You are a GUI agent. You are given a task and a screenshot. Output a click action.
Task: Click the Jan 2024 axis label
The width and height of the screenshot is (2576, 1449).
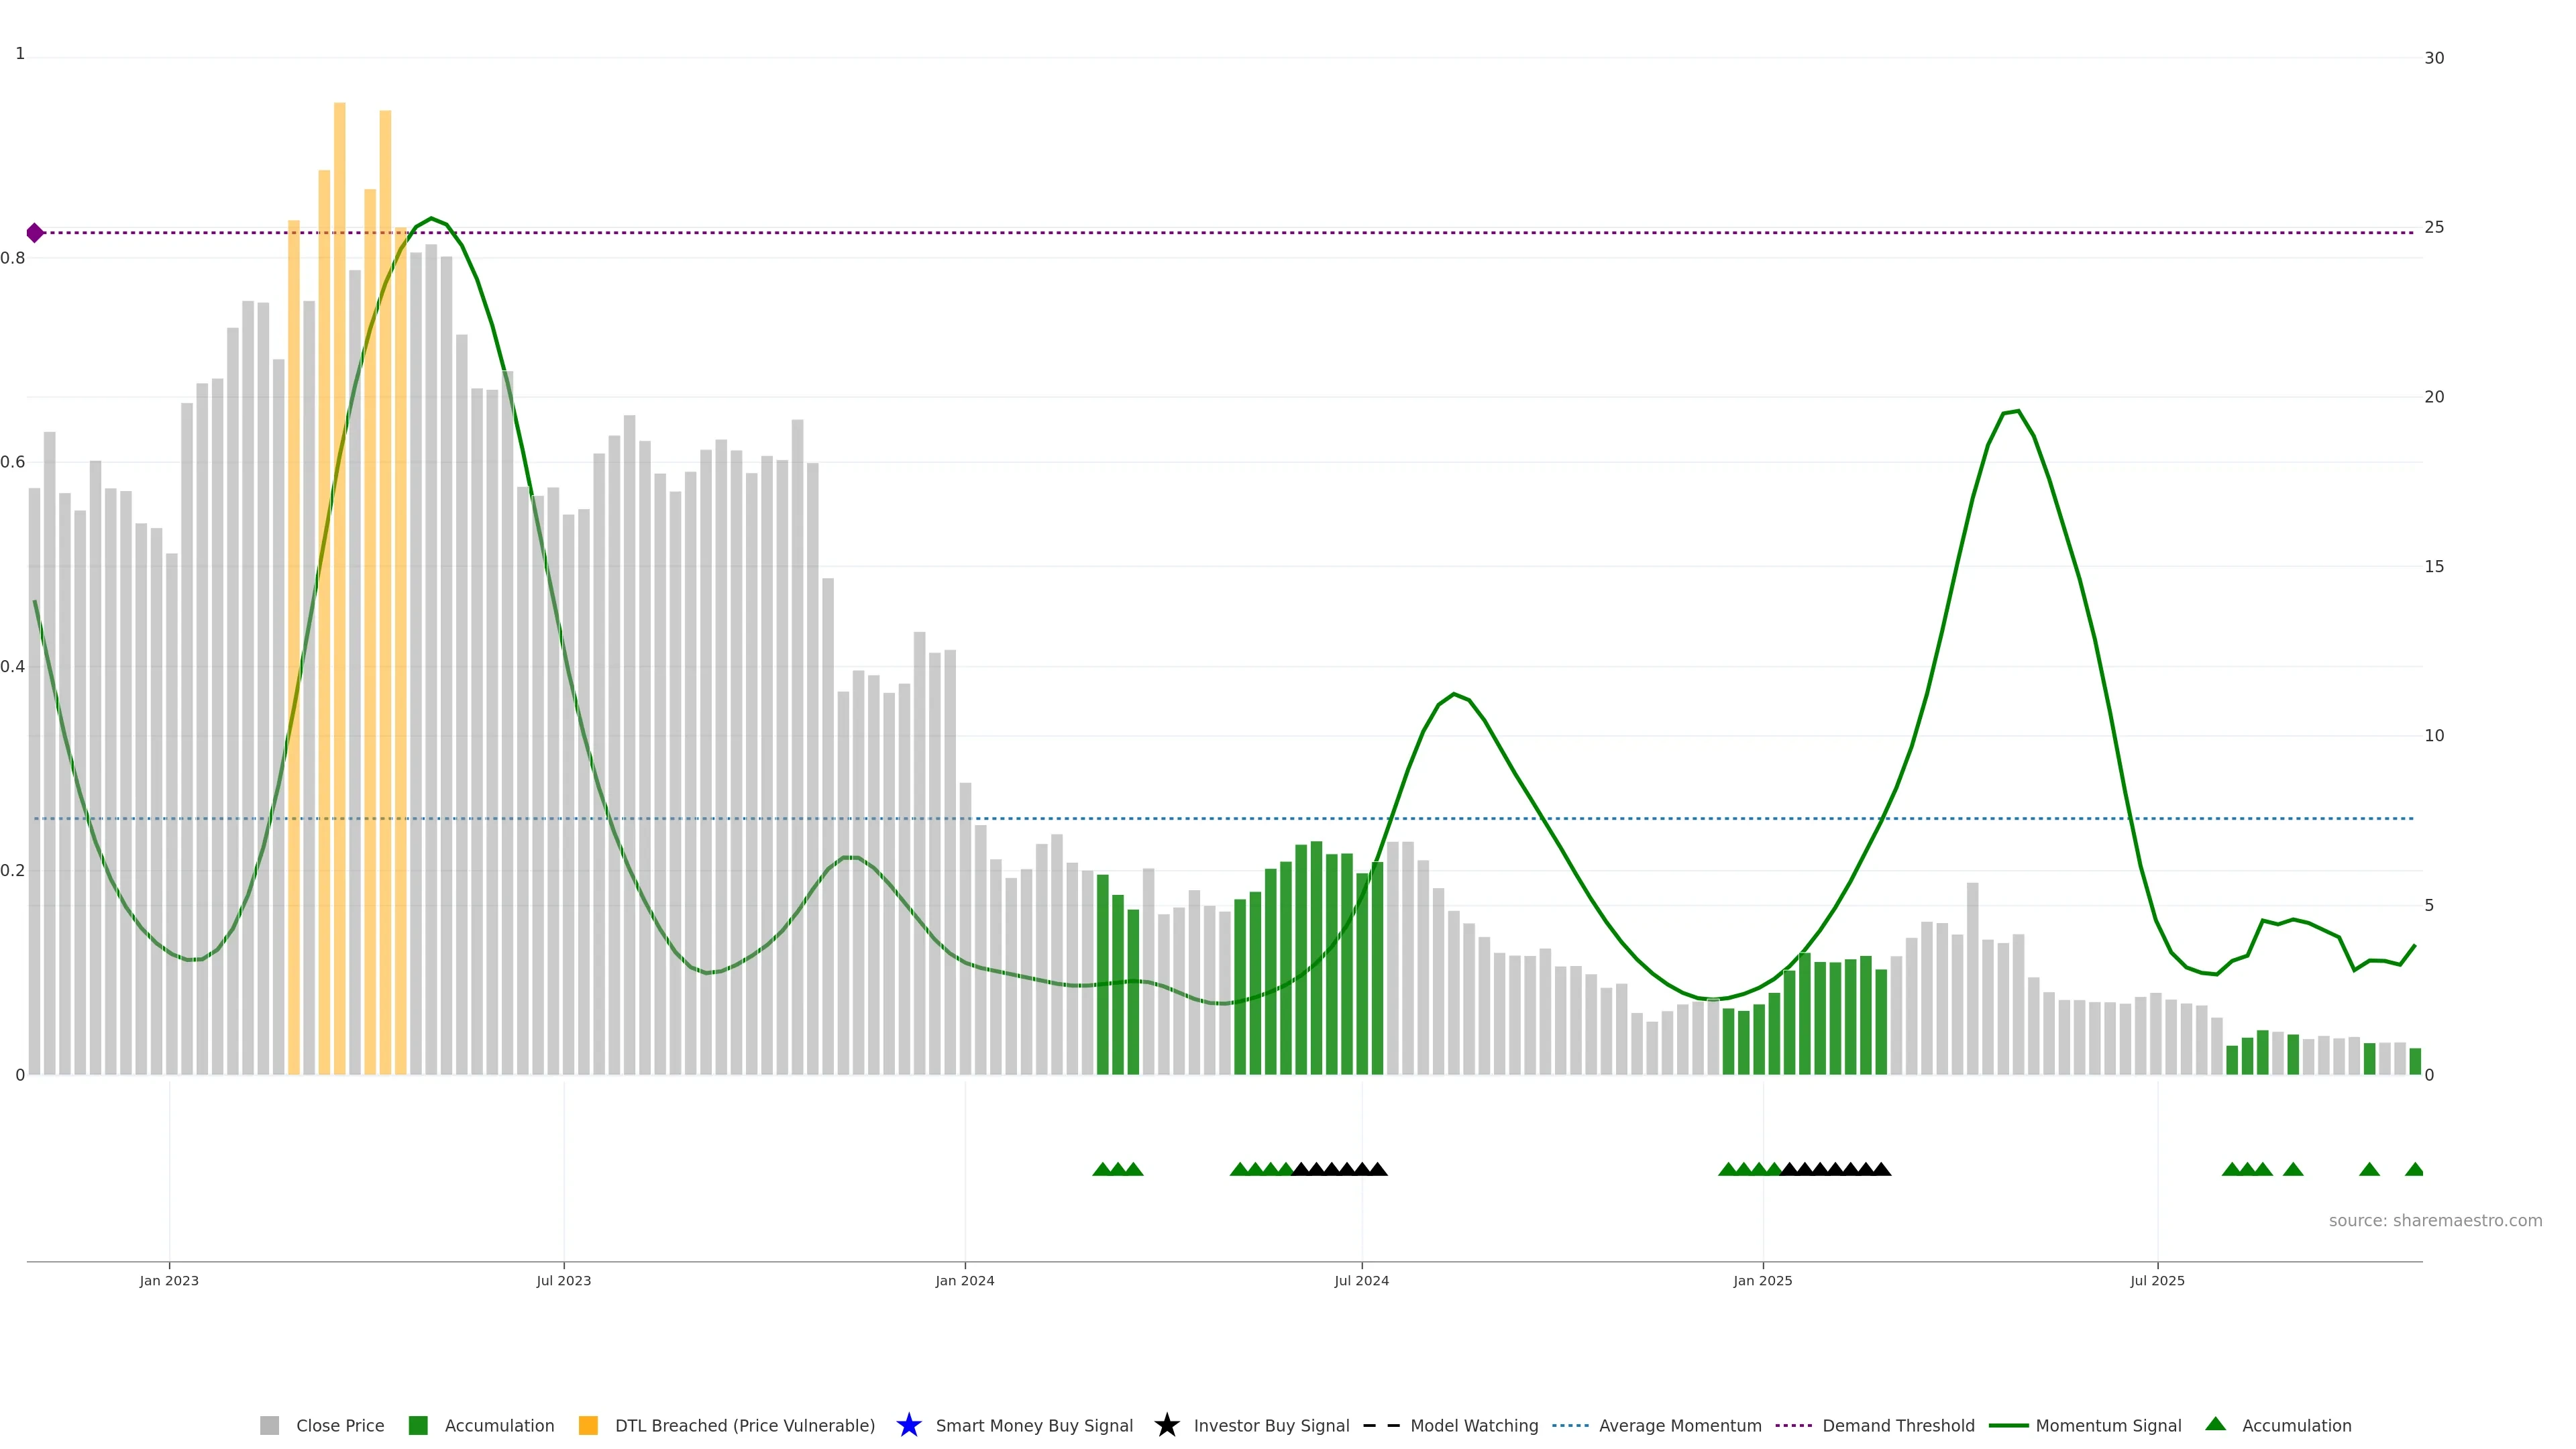tap(964, 1280)
